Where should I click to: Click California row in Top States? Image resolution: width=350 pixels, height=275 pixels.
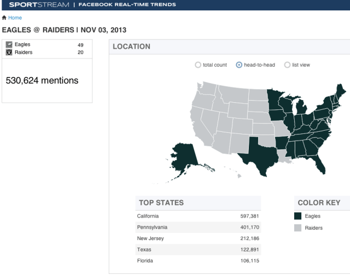point(197,216)
